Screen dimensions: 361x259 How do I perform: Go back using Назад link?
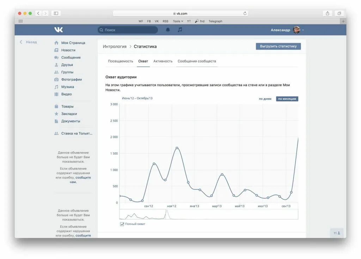pos(29,42)
